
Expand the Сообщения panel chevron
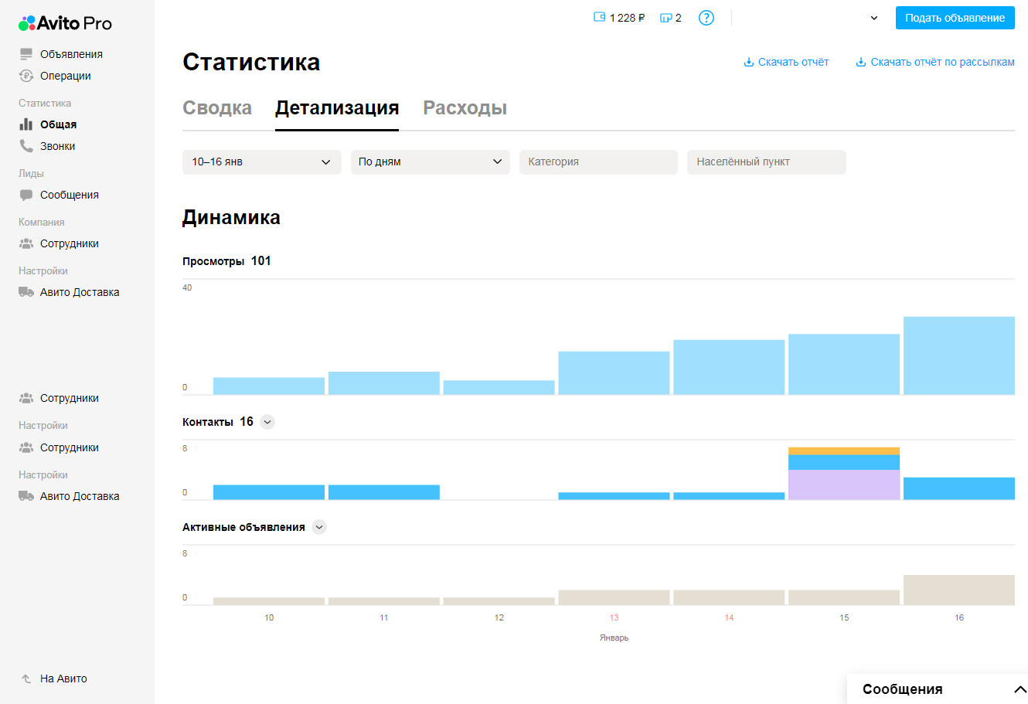click(1019, 689)
